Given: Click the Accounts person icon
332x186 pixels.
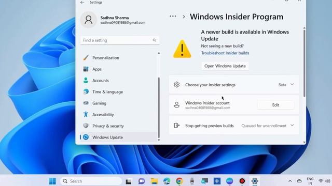Looking at the screenshot, I should pos(86,80).
